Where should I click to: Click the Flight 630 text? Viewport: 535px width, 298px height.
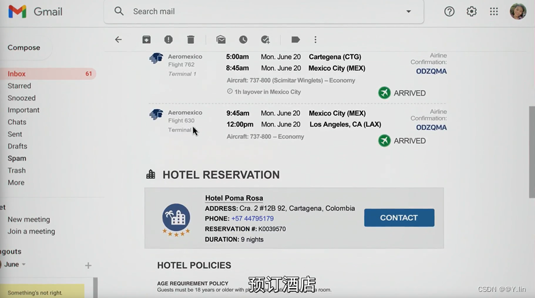(x=181, y=121)
